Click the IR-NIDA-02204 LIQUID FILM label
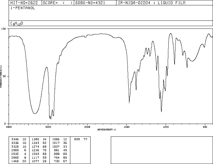Image resolution: width=213 pixels, height=164 pixels. tap(152, 3)
